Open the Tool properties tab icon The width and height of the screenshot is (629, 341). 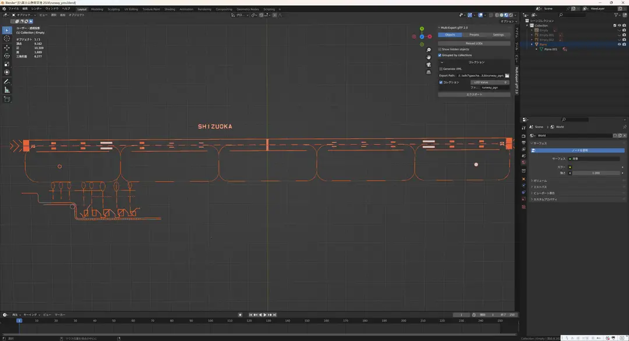click(x=524, y=128)
